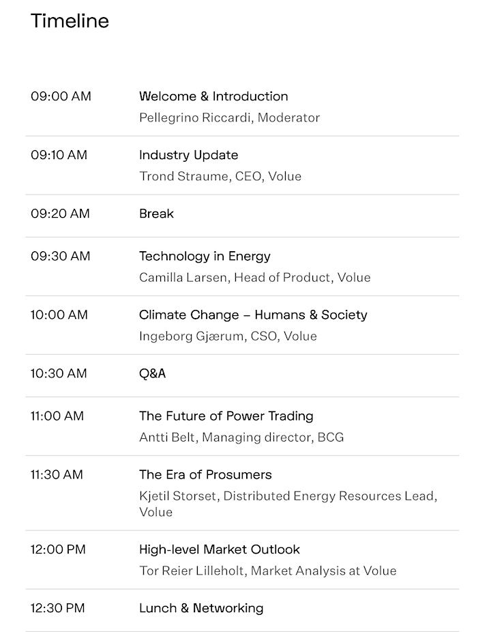The image size is (491, 632).
Task: Open the Industry Update session
Action: tap(188, 155)
